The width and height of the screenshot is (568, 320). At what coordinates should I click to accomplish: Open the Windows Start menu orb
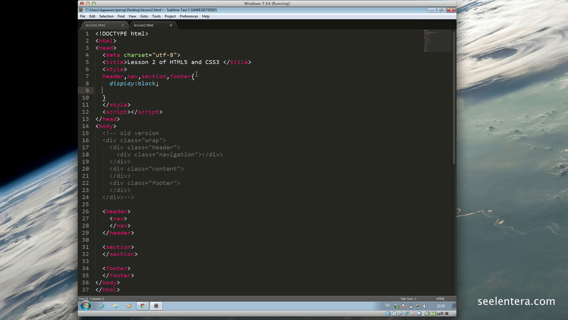(86, 306)
